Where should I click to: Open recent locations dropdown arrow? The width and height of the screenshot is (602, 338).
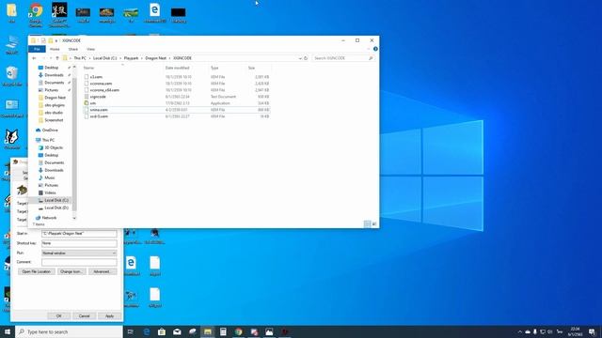50,58
